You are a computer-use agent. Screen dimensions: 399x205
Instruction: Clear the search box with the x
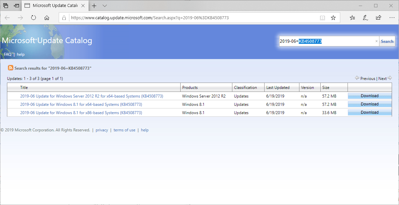click(x=376, y=41)
